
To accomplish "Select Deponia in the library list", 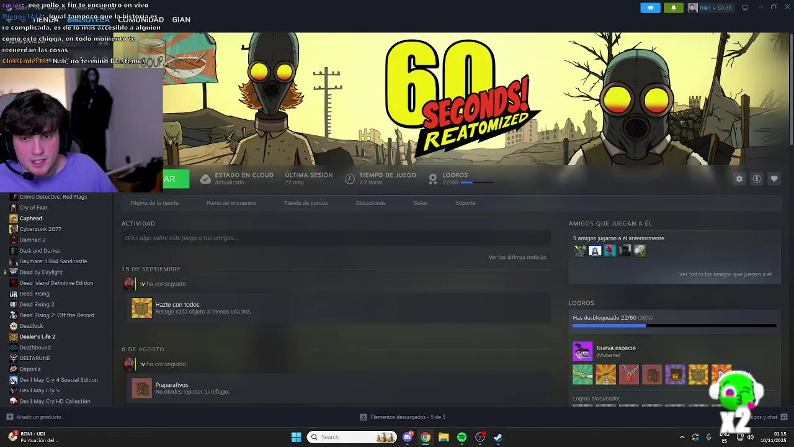I will [x=30, y=369].
